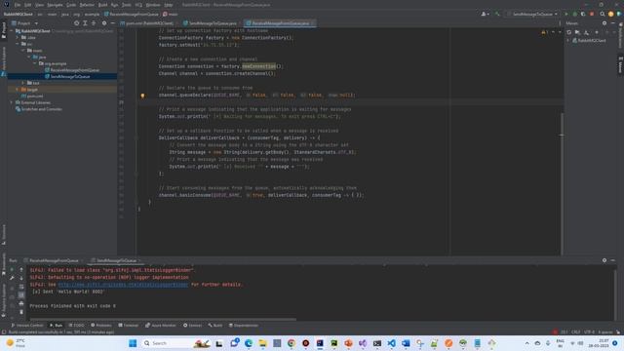Collapse the RabbitMQClient root in Project tree
This screenshot has height=351, width=624.
12,31
